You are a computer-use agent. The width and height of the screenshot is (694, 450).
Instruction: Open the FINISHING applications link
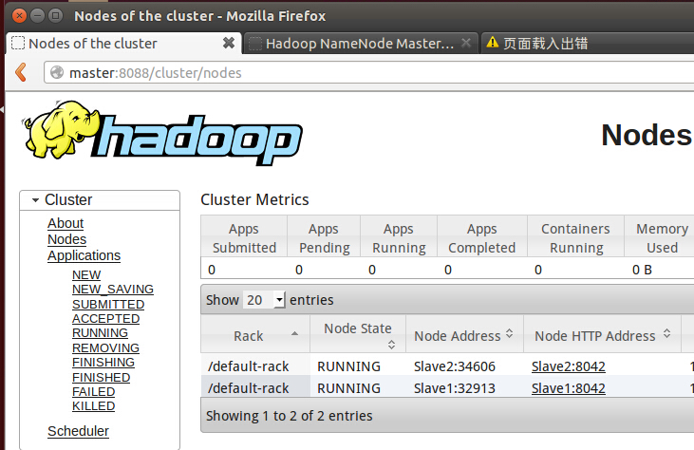(x=103, y=362)
